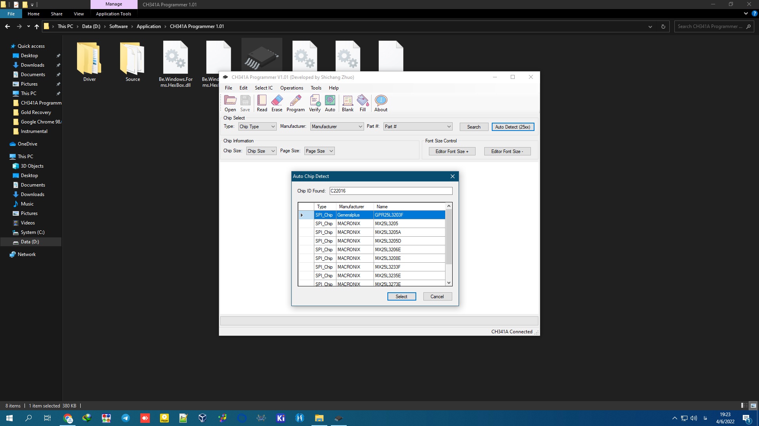The height and width of the screenshot is (426, 759).
Task: Click the Fill toolbar icon
Action: click(363, 103)
